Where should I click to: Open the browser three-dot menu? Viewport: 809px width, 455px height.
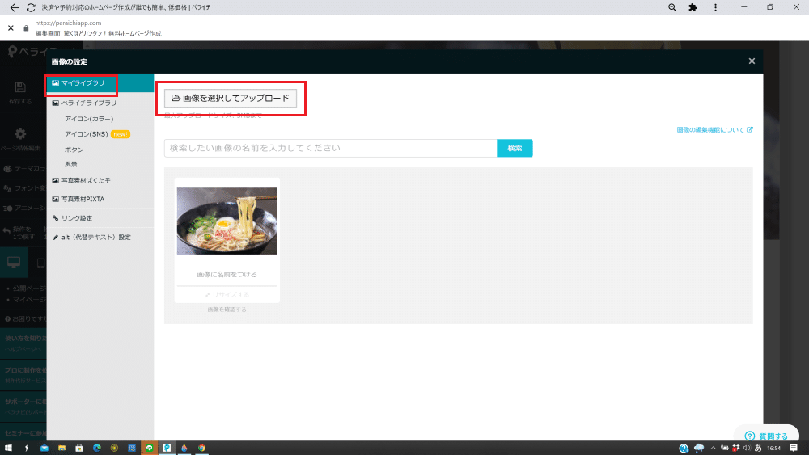715,7
